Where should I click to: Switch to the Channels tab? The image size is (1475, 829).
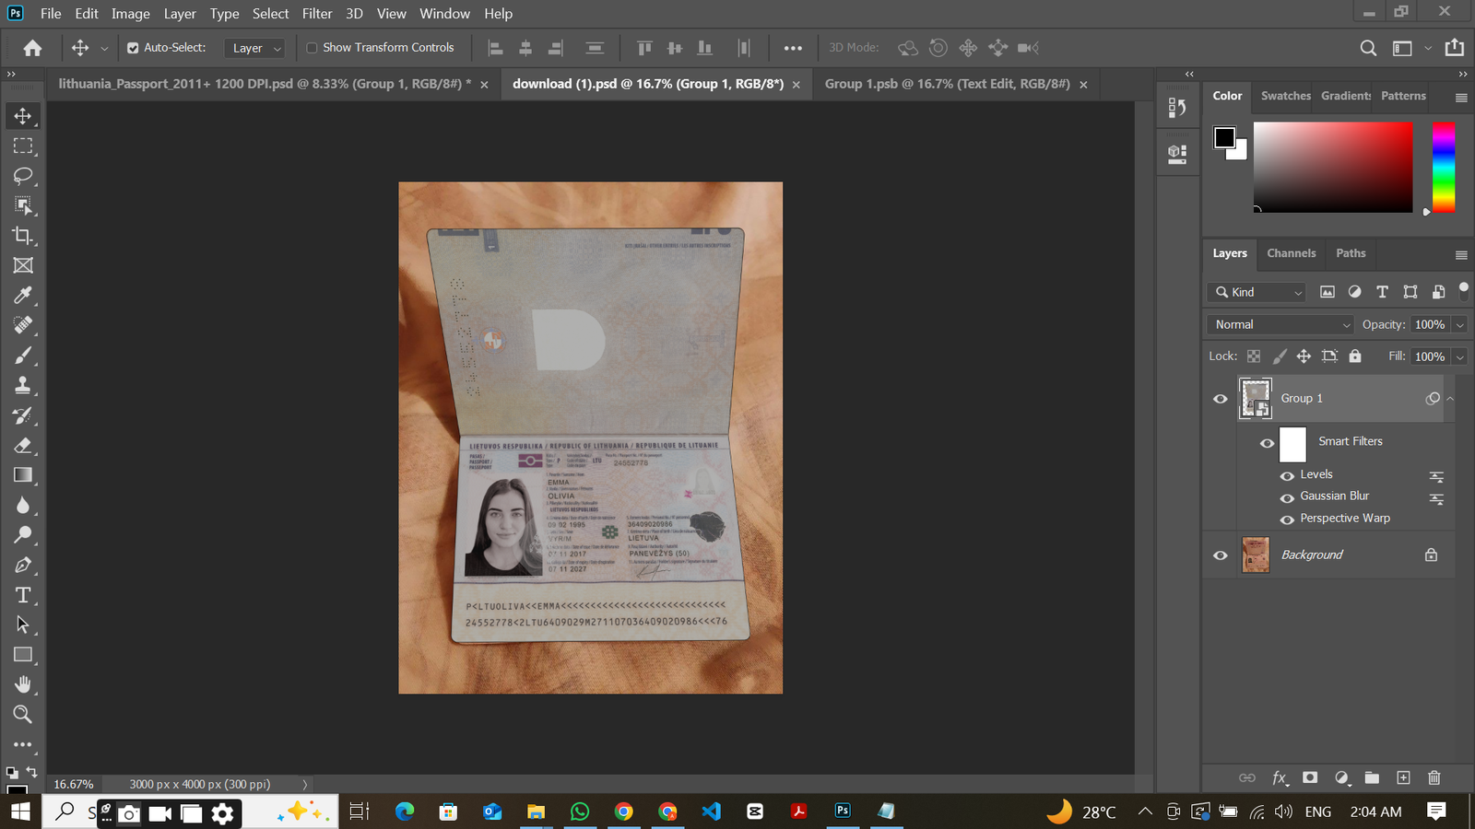[x=1291, y=253]
